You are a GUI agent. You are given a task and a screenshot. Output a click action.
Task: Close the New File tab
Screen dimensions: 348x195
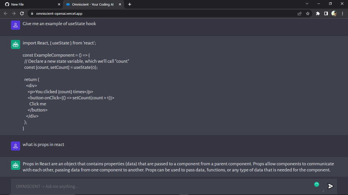(x=59, y=4)
